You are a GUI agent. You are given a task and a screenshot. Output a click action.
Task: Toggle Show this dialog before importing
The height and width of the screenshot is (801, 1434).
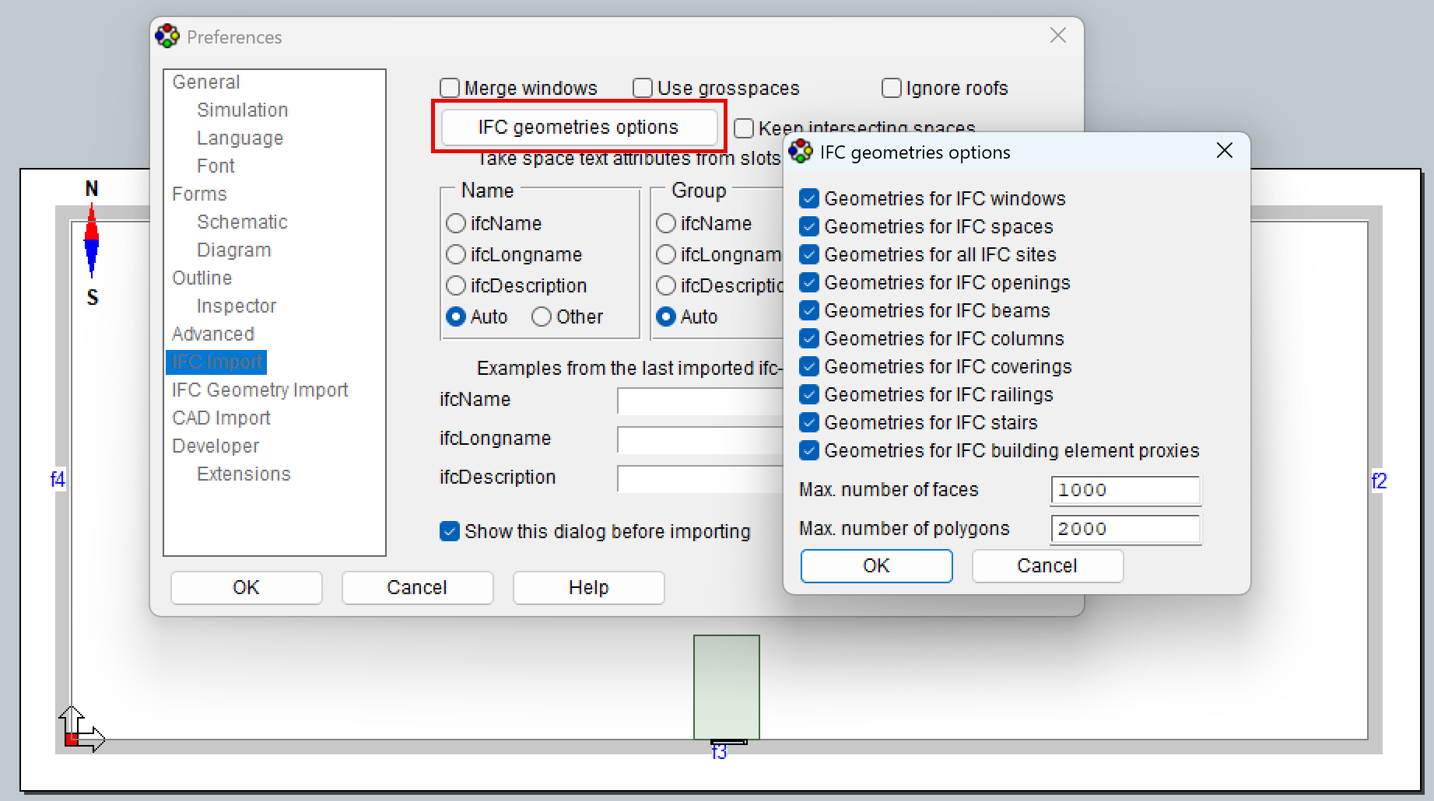[x=450, y=531]
